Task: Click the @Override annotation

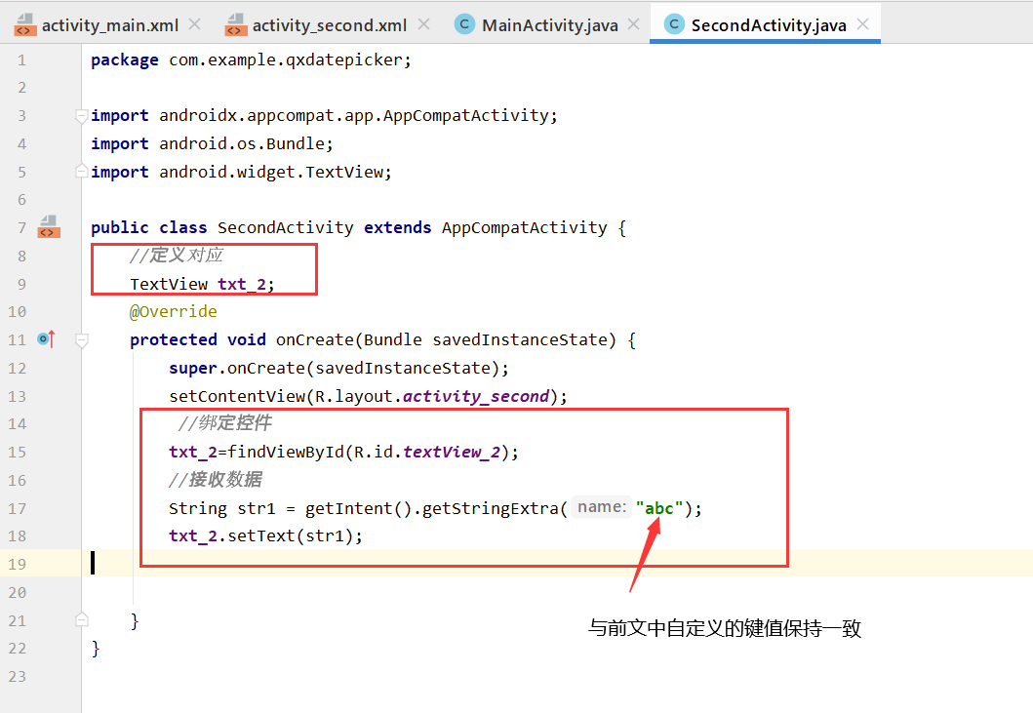Action: click(x=174, y=311)
